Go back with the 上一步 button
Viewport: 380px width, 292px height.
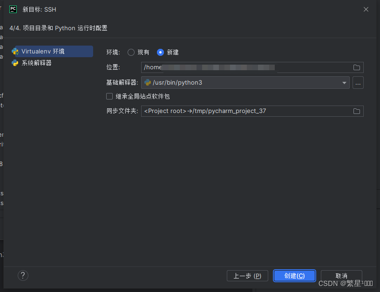click(x=247, y=275)
